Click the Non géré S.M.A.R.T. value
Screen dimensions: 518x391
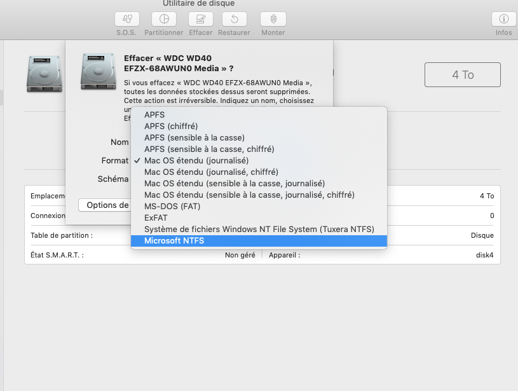coord(240,255)
